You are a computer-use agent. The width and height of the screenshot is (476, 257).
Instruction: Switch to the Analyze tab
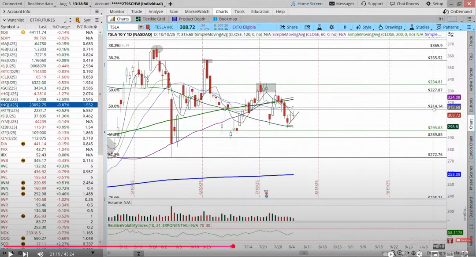click(156, 11)
